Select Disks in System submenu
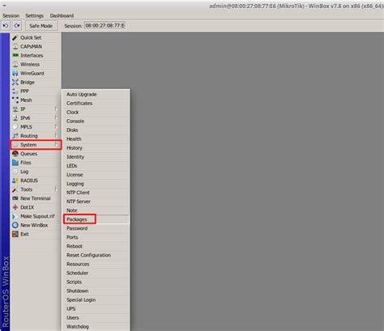The width and height of the screenshot is (384, 331). [96, 129]
